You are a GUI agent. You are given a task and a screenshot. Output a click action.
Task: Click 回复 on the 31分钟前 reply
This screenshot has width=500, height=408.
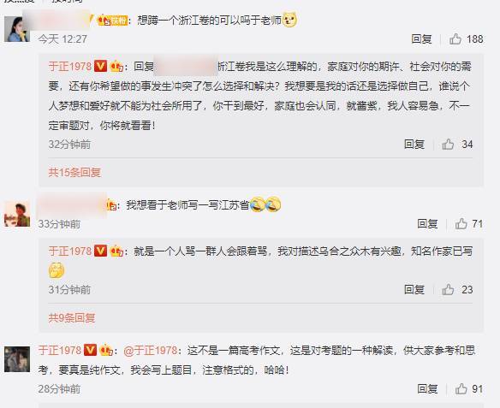(x=414, y=289)
